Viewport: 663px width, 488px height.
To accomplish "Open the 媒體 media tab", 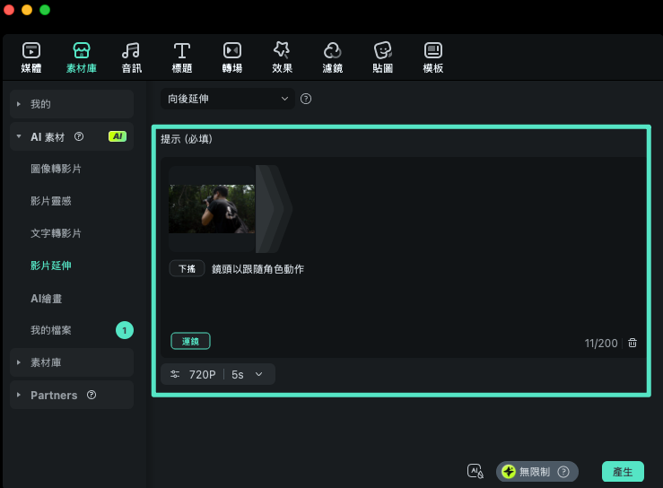I will 31,57.
